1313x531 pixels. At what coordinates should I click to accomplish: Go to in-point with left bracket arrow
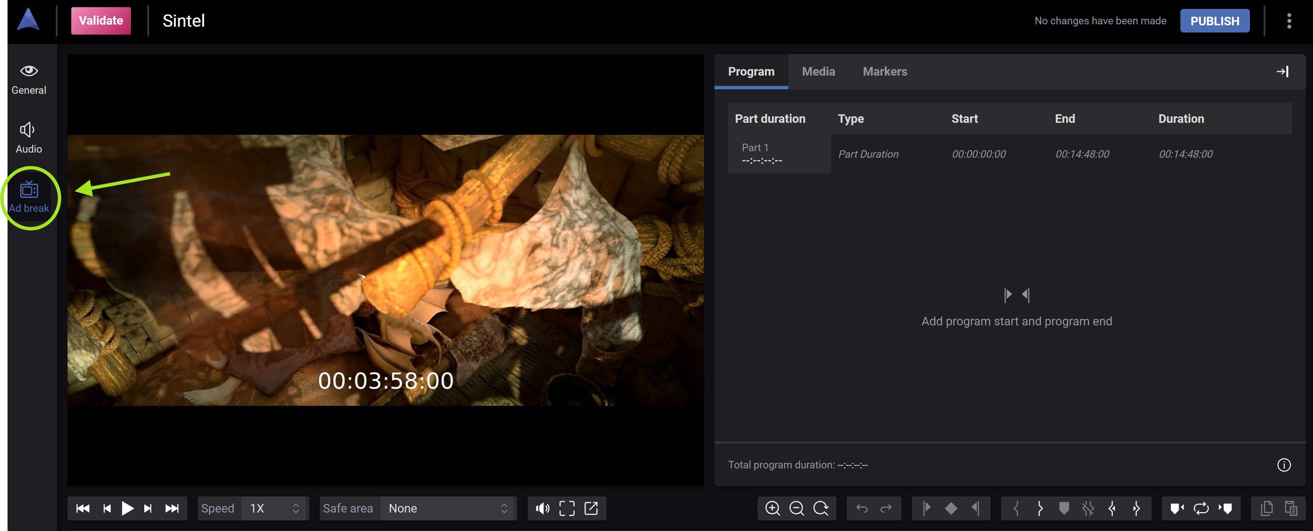(1112, 508)
